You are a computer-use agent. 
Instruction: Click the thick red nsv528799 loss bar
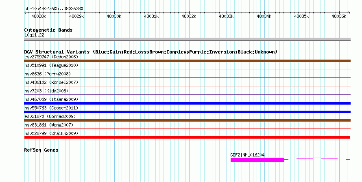pyautogui.click(x=187, y=137)
